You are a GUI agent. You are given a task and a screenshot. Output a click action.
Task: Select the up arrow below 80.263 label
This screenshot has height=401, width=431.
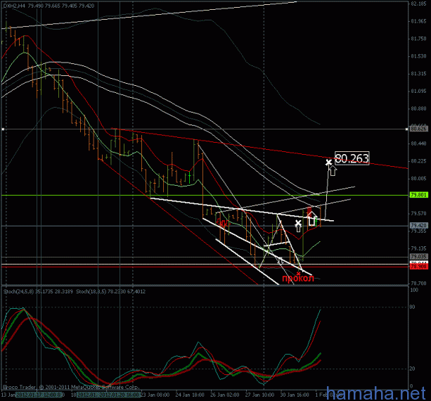(333, 170)
